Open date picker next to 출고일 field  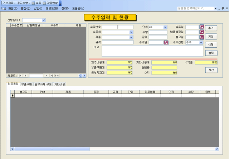pos(202,37)
